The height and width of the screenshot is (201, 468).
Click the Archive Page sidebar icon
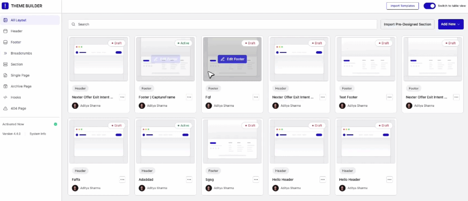tap(5, 86)
